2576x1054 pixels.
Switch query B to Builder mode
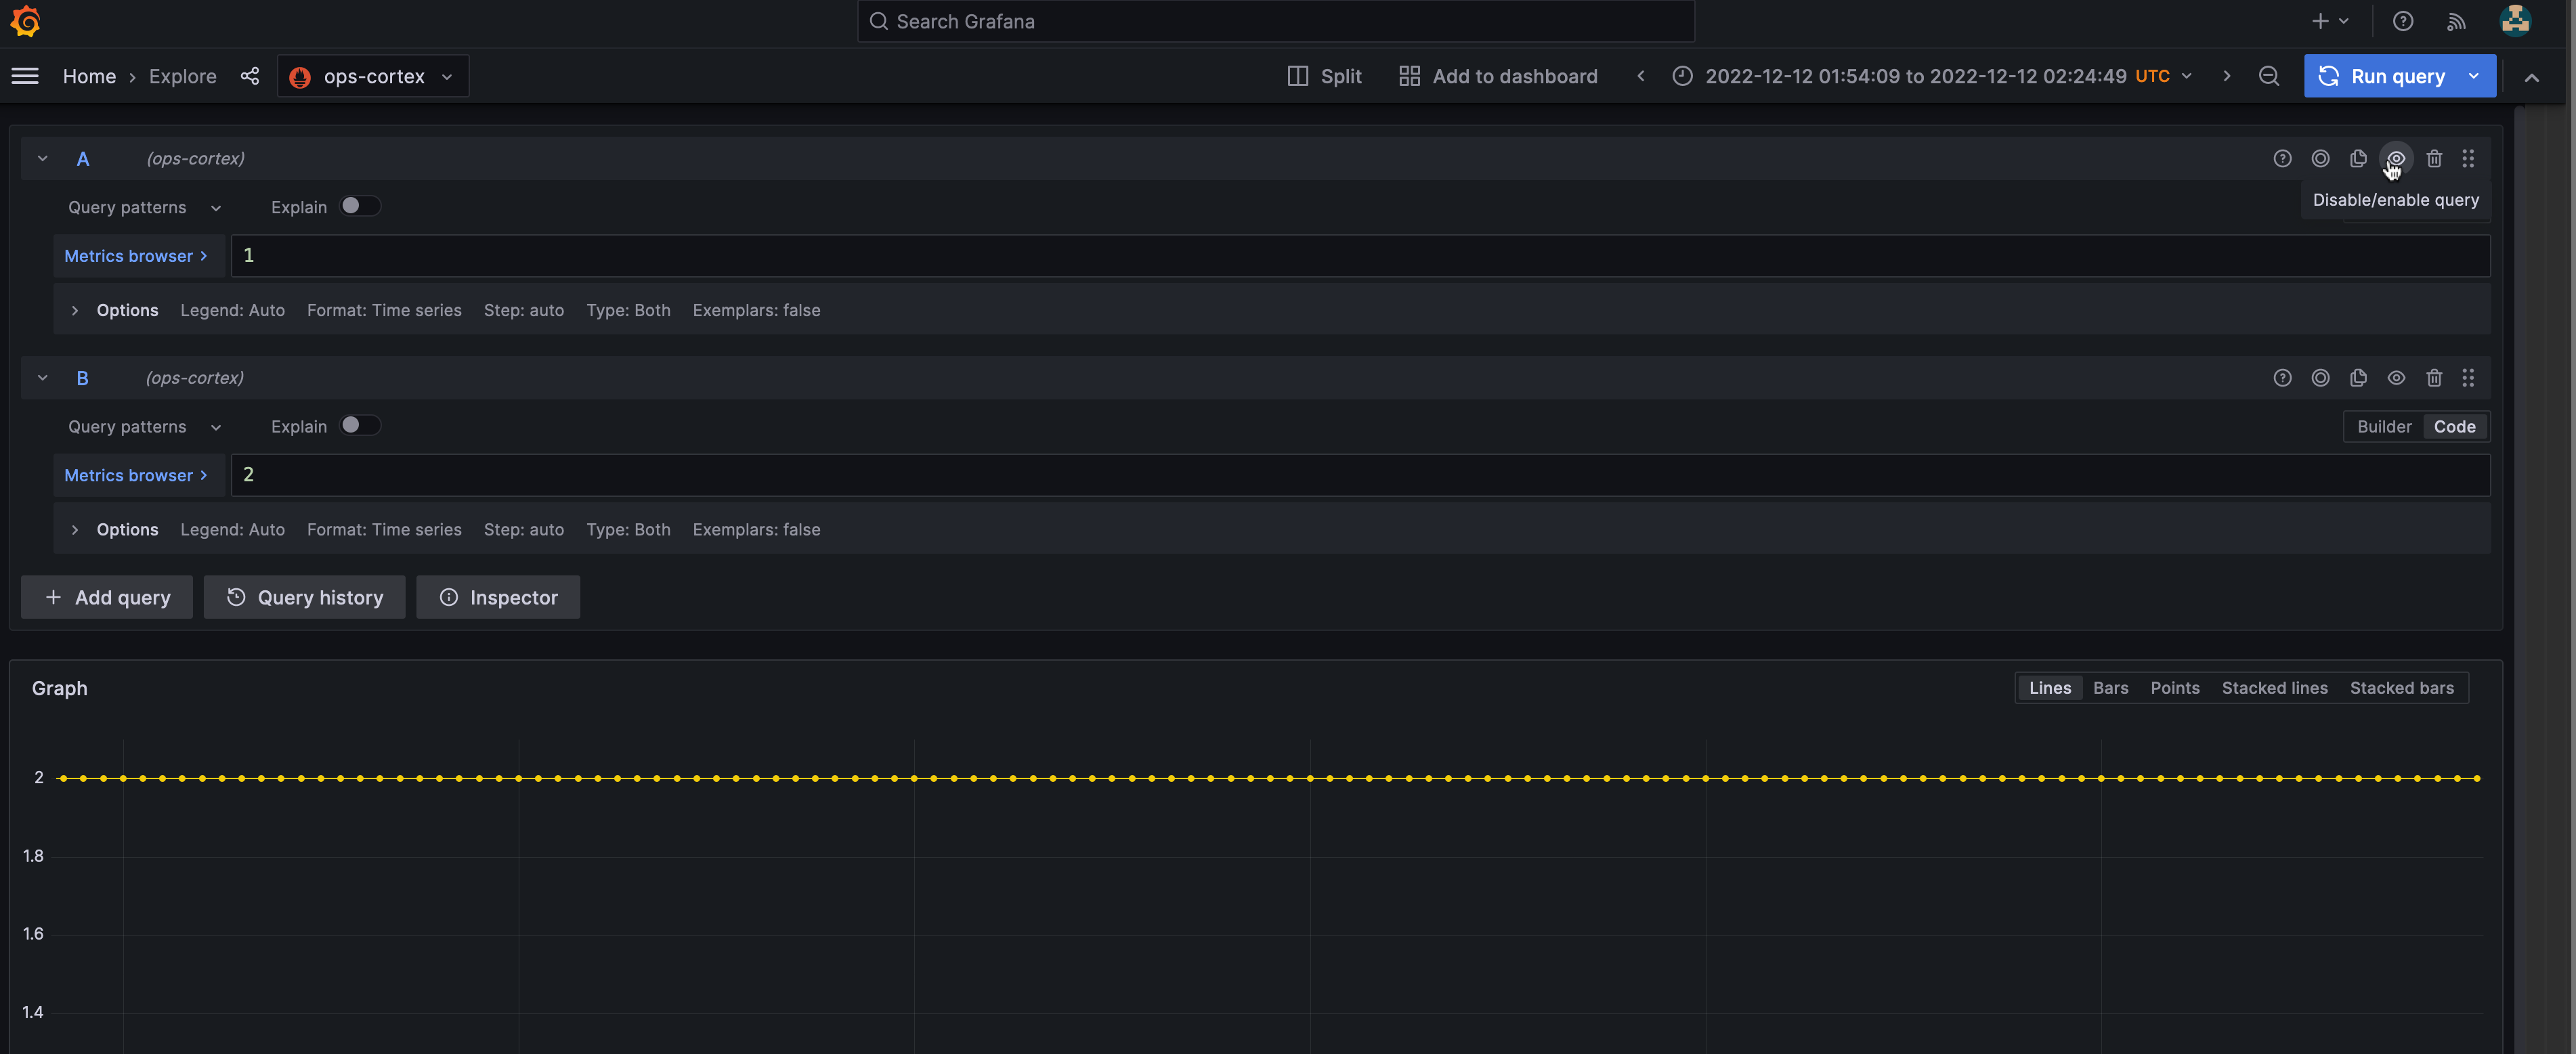(x=2384, y=426)
